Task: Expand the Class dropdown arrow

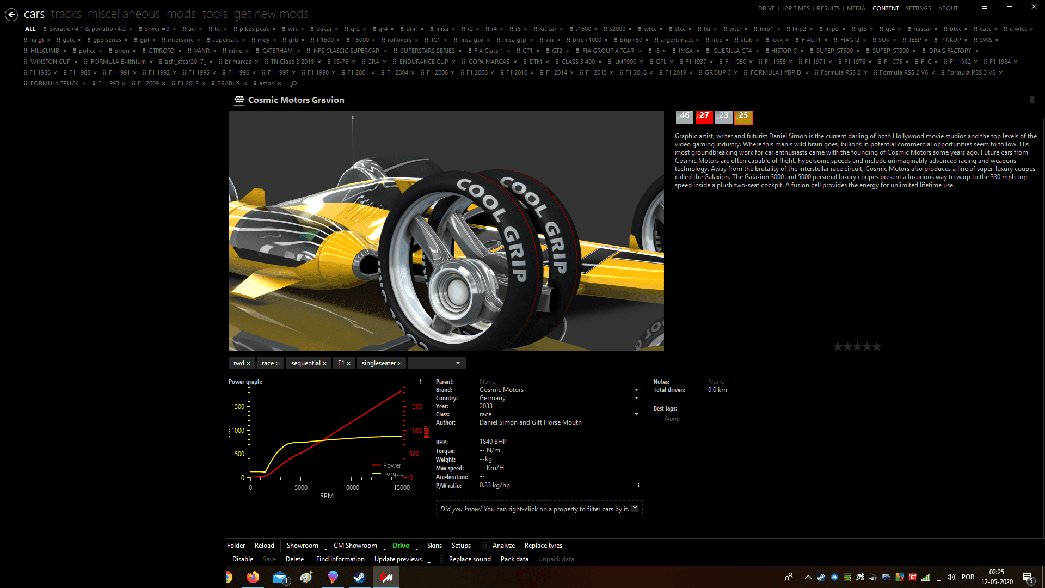Action: [x=636, y=414]
